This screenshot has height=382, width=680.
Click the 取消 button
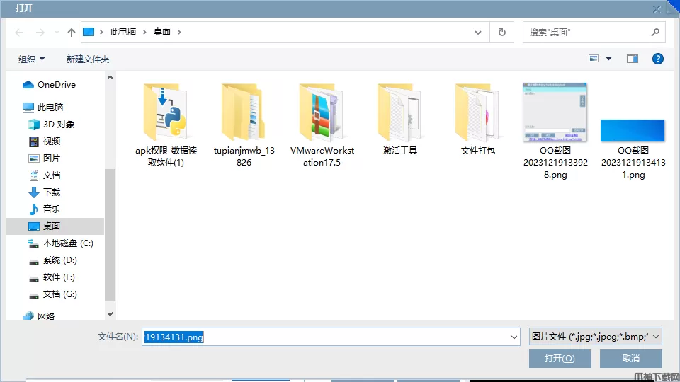(x=631, y=359)
